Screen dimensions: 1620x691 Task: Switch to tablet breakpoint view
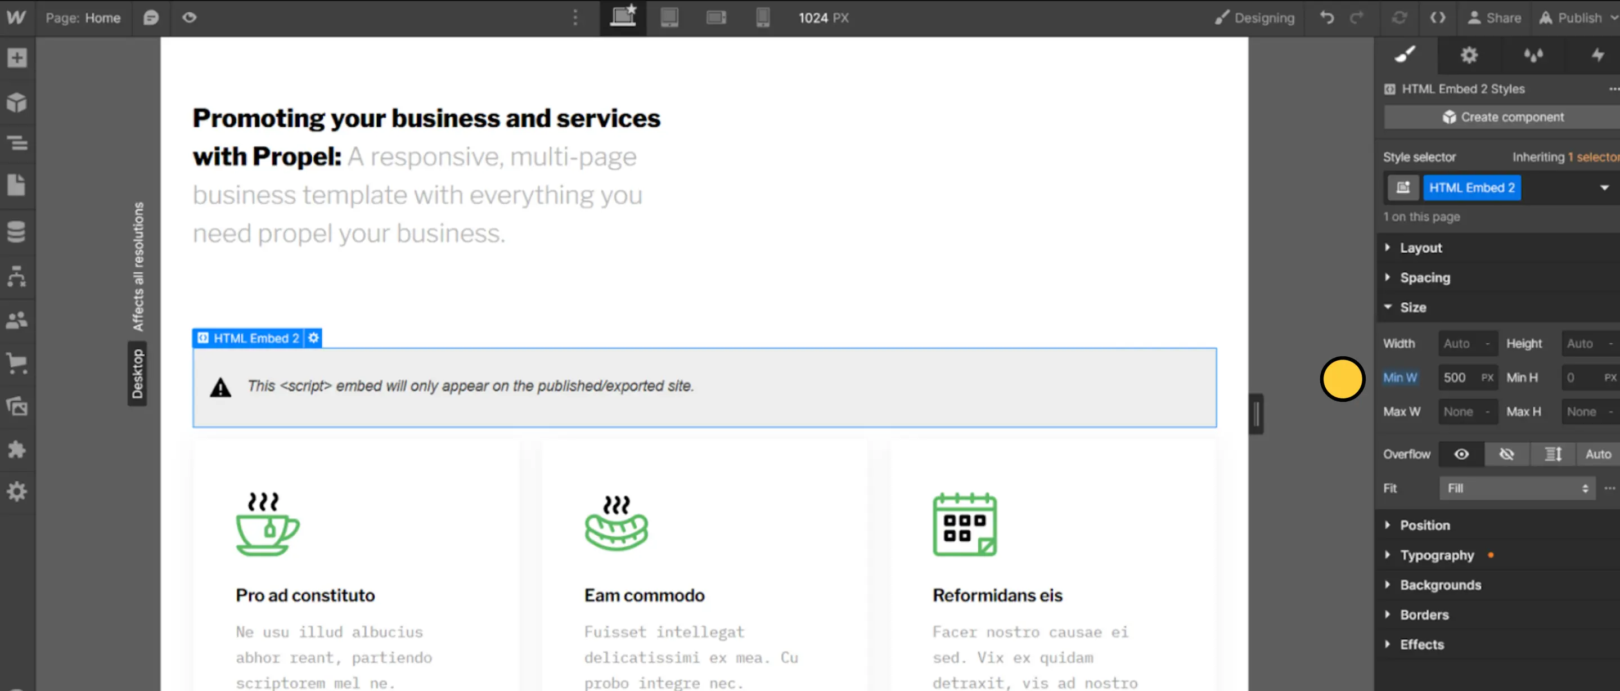click(x=669, y=17)
